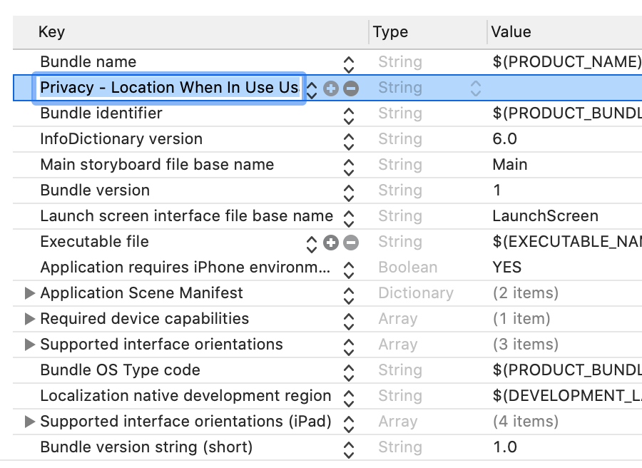The width and height of the screenshot is (642, 468).
Task: Remove the Executable file row
Action: (x=350, y=243)
